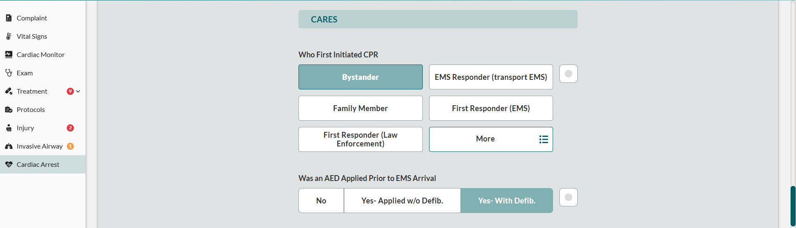Click the Complaint clipboard icon
The image size is (796, 228).
pyautogui.click(x=9, y=18)
